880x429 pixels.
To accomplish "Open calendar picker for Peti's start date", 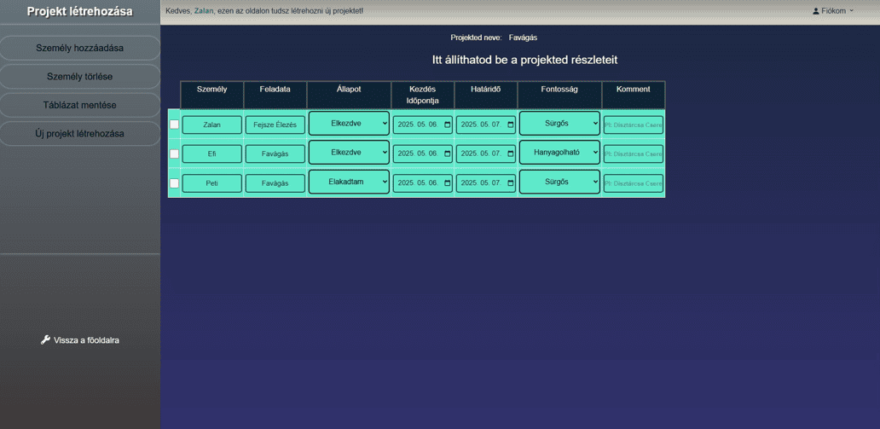I will pos(448,183).
